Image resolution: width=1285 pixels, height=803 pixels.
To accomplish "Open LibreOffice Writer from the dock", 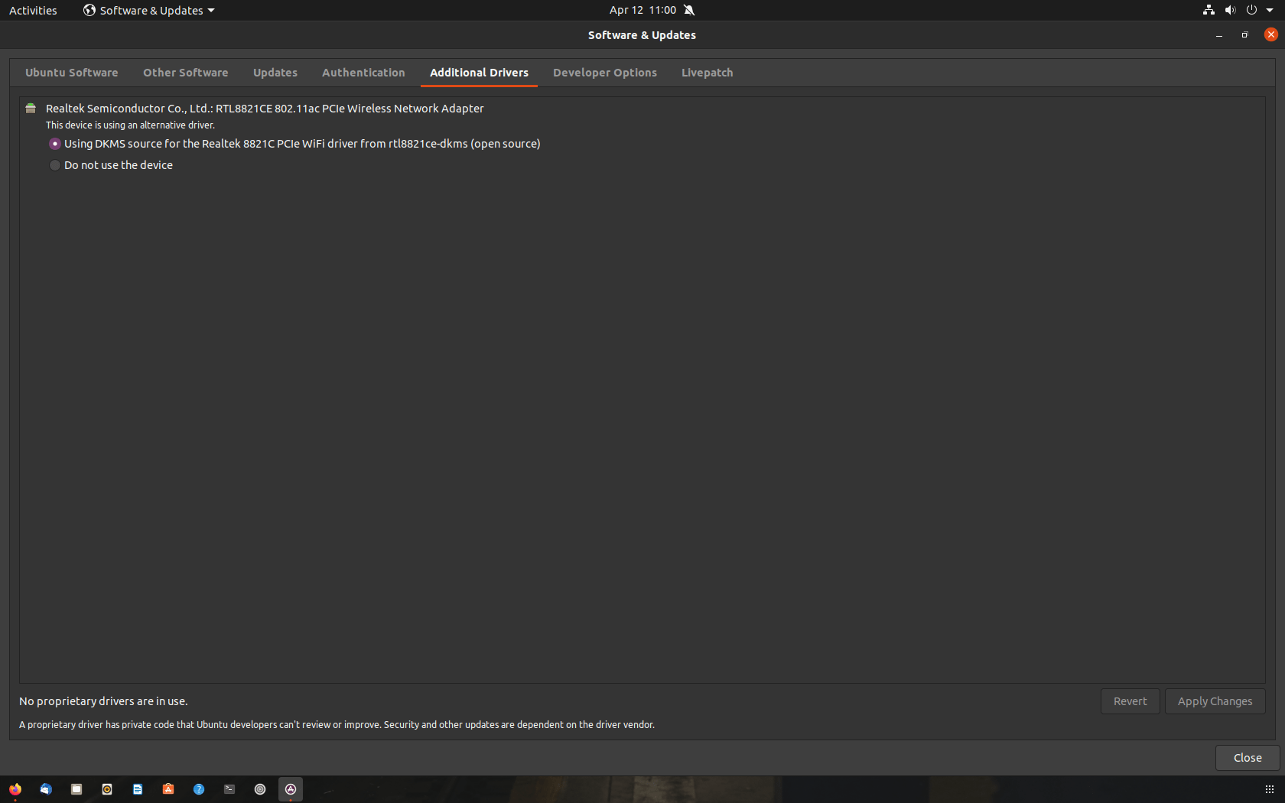I will (x=138, y=789).
